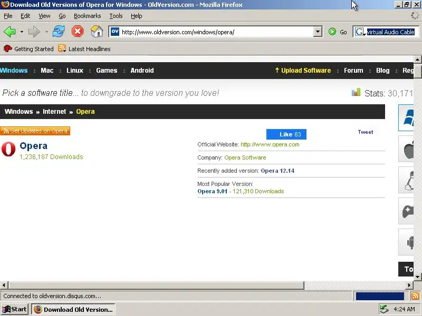Click horizontal scrollbar left arrow
The height and width of the screenshot is (316, 422).
point(4,285)
